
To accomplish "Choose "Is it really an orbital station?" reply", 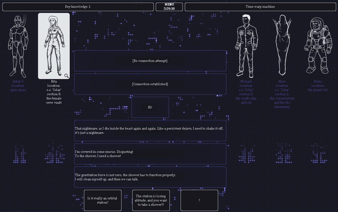I will [x=102, y=200].
